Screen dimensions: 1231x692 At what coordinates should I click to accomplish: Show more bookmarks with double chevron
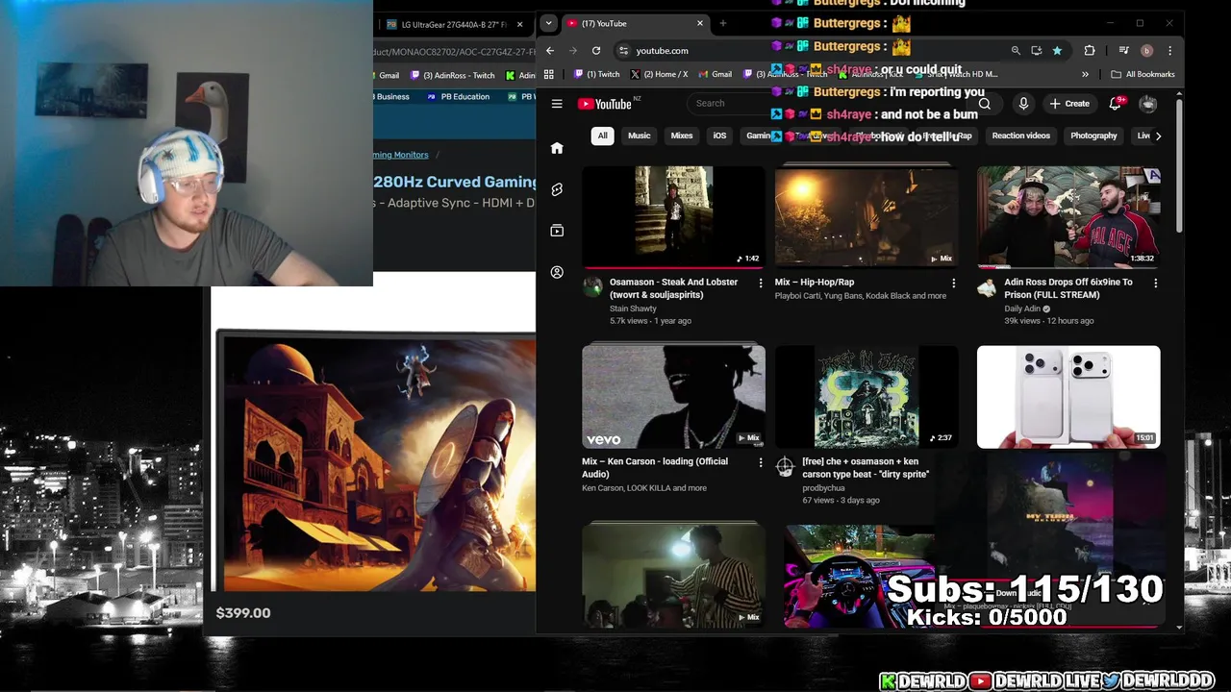tap(1085, 74)
